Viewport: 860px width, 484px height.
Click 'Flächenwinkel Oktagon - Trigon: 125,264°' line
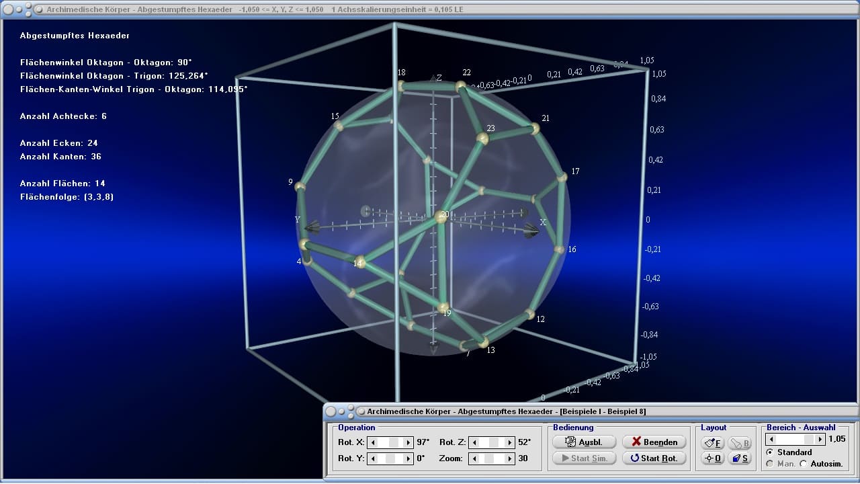[x=114, y=76]
